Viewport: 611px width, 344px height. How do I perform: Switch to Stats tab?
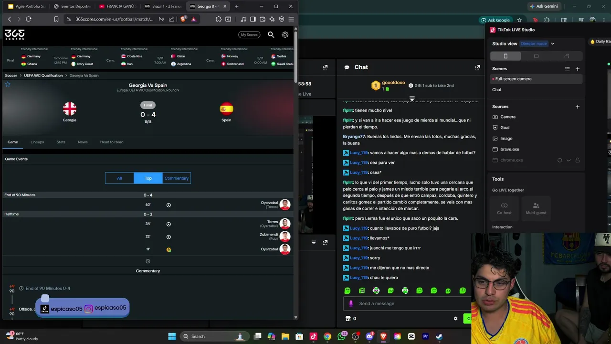(61, 142)
